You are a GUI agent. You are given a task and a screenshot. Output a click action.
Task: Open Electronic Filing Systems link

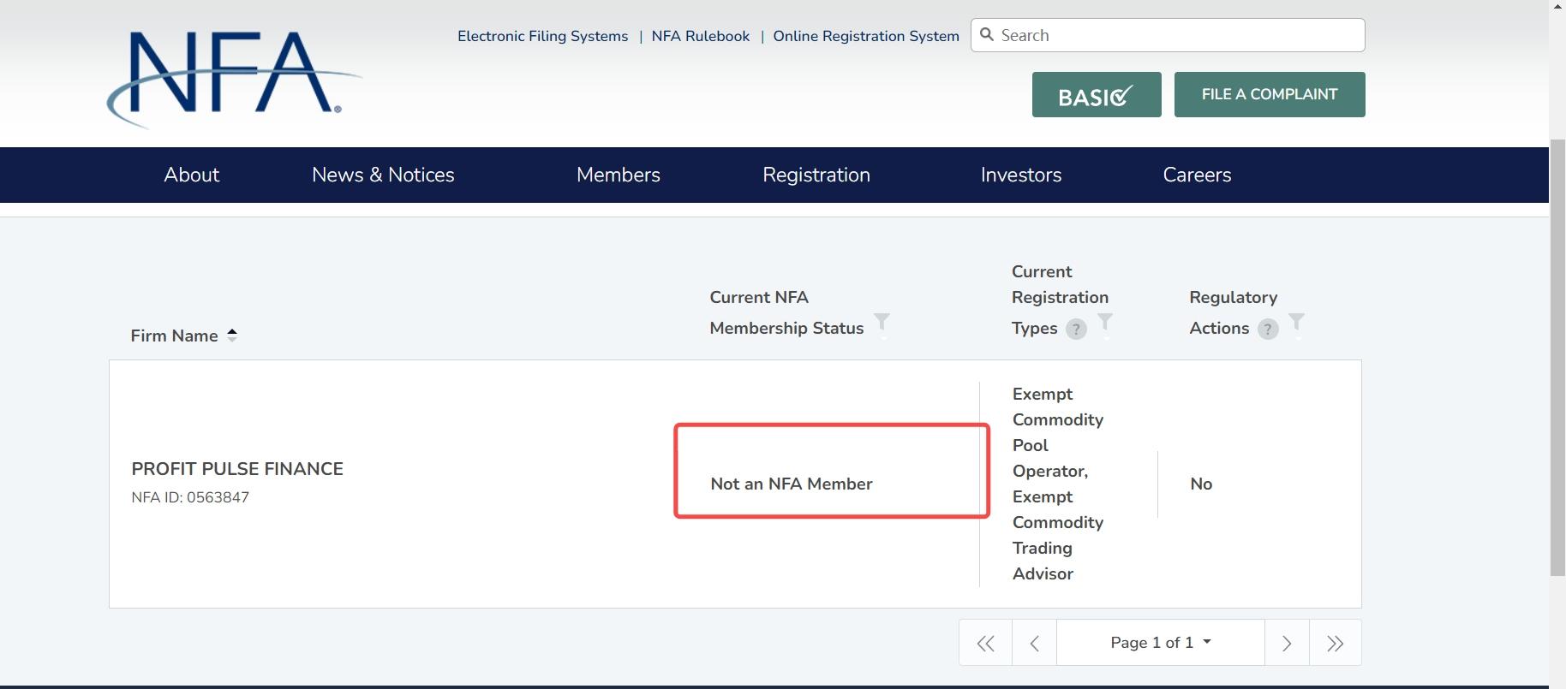click(x=543, y=36)
